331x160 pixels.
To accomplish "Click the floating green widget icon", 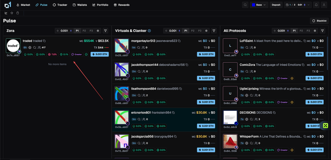I will point(325,125).
